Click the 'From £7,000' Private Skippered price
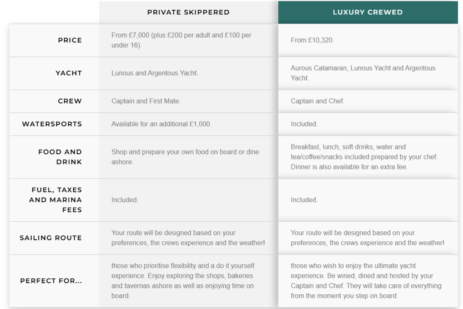 [181, 40]
